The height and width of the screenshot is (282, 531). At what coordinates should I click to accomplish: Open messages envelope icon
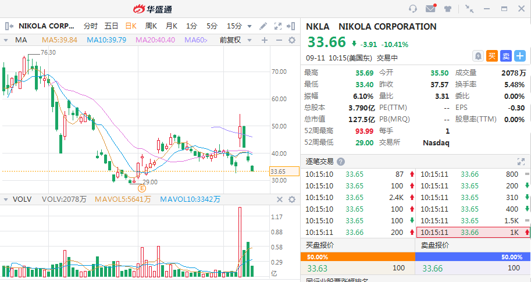tap(431, 8)
